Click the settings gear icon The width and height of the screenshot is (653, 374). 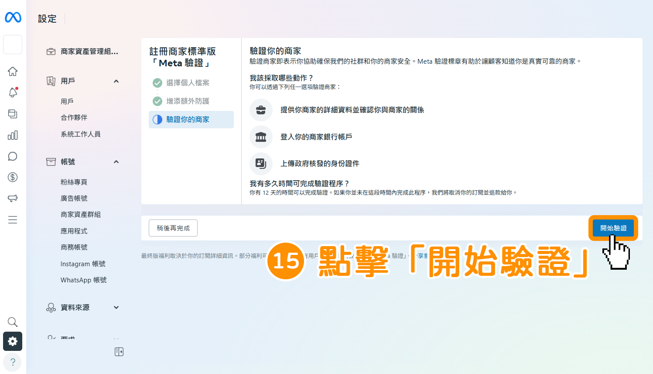pos(13,341)
